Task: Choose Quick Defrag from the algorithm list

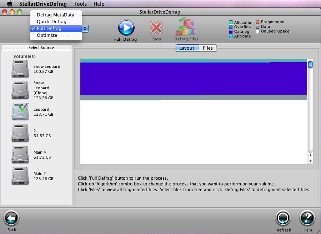Action: [x=56, y=21]
